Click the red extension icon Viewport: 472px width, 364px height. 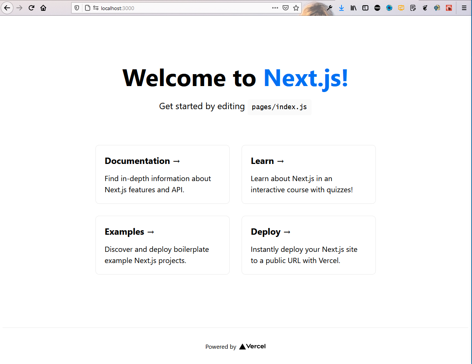[x=449, y=8]
